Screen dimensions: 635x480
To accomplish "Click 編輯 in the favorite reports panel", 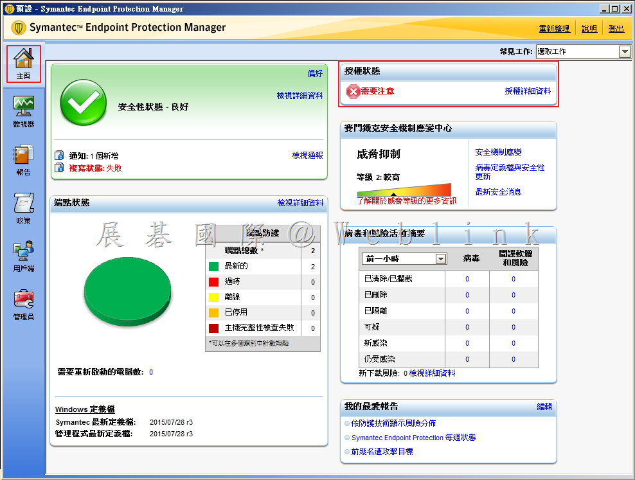I will pyautogui.click(x=544, y=407).
